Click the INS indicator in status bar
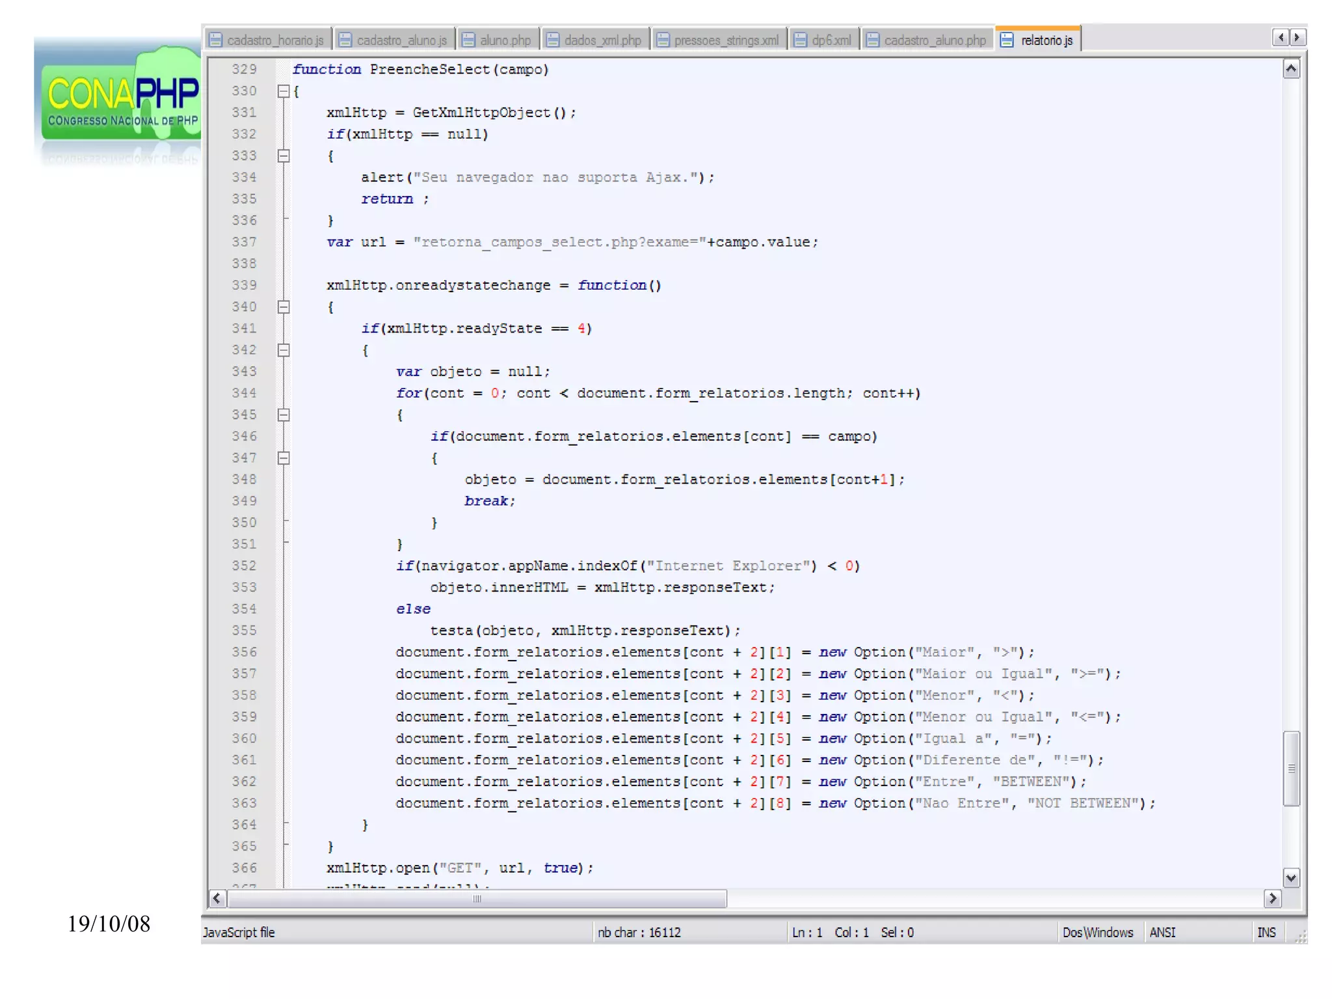The image size is (1332, 999). pyautogui.click(x=1266, y=933)
